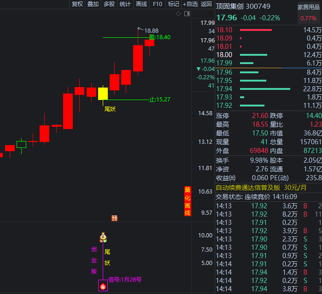This screenshot has height=294, width=322.
Task: Click the red R signal marker
Action: pyautogui.click(x=103, y=286)
